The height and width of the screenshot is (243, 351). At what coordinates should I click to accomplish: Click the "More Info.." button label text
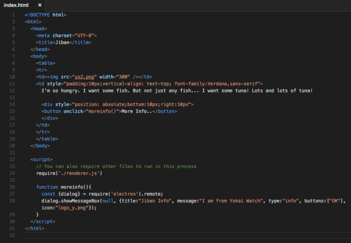coord(137,112)
